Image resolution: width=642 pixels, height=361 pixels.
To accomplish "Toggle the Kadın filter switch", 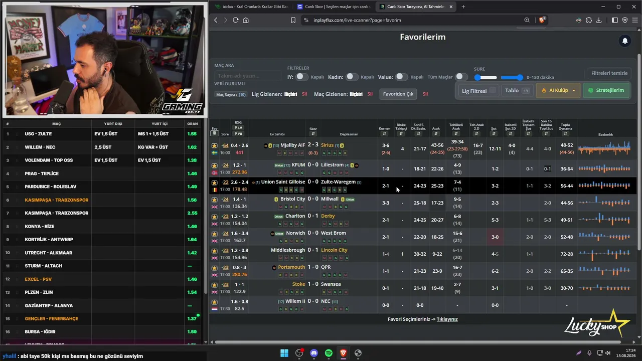I will [x=352, y=77].
